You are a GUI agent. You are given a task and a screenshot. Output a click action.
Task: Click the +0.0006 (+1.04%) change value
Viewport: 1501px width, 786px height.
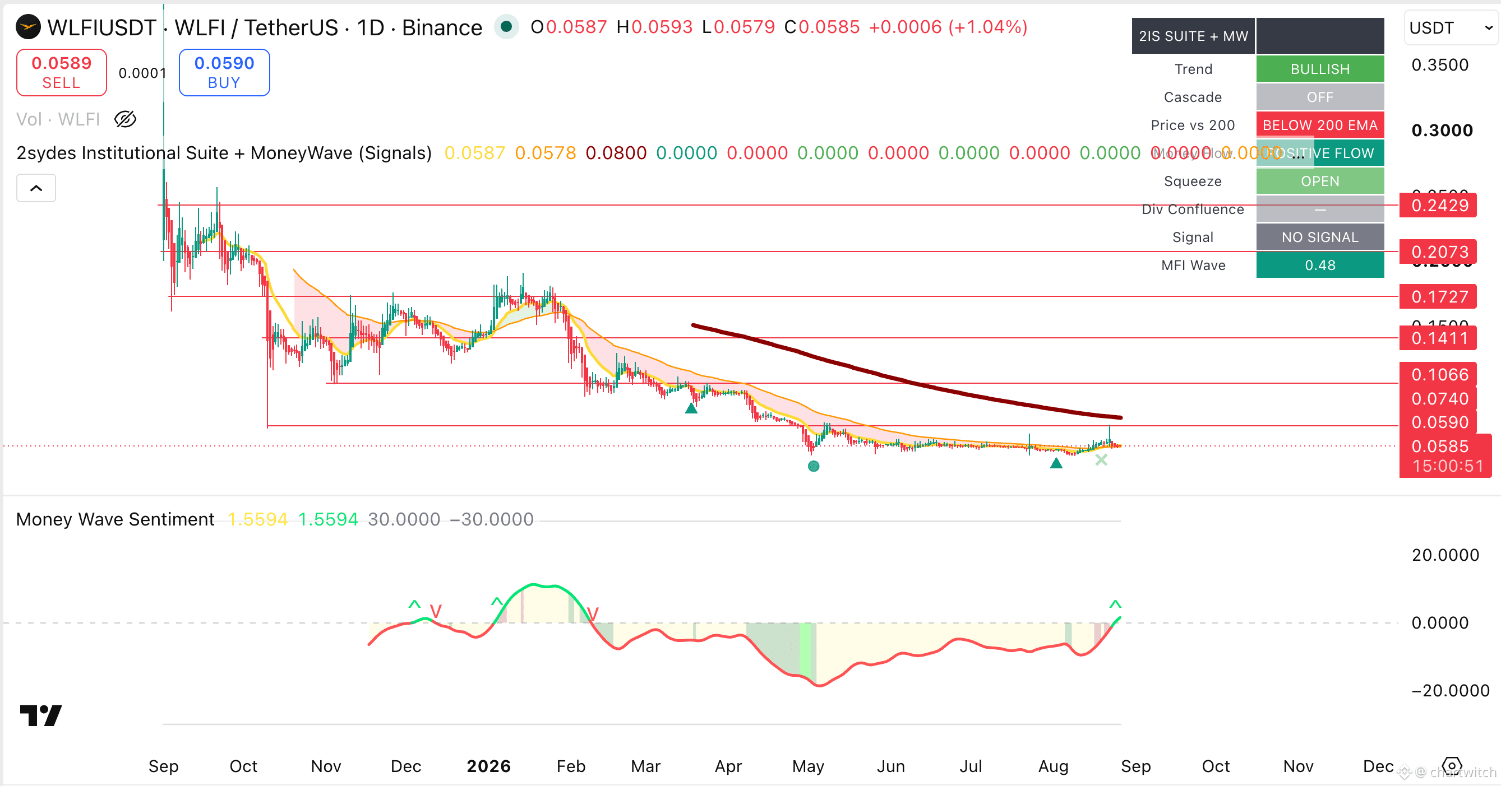(x=948, y=27)
